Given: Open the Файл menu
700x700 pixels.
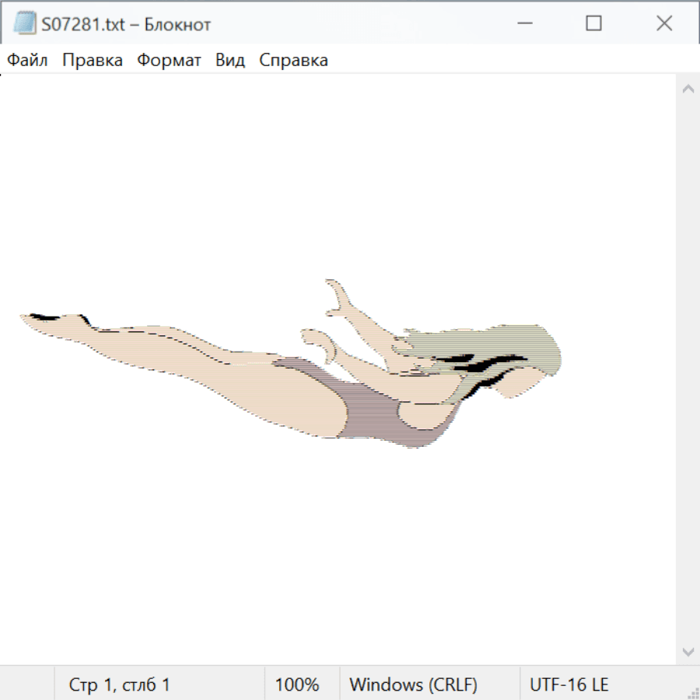Looking at the screenshot, I should click(x=27, y=60).
